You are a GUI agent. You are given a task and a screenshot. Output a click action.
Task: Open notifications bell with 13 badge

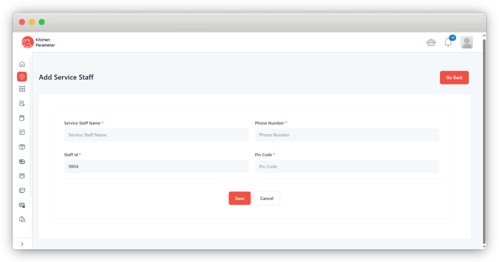(x=448, y=42)
